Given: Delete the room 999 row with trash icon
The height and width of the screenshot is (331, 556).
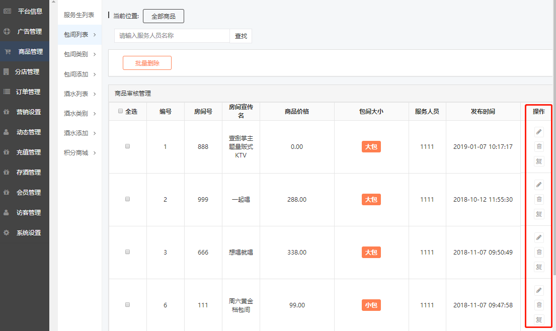Looking at the screenshot, I should (x=538, y=199).
